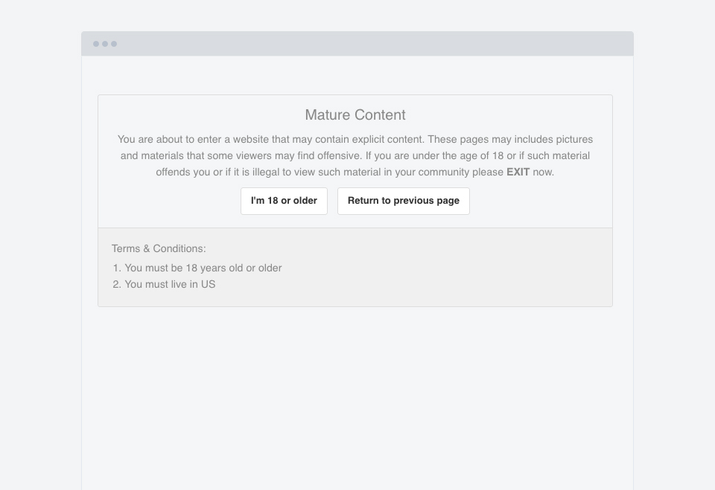Click the Mature Content heading
Screen dimensions: 715x490
(355, 115)
